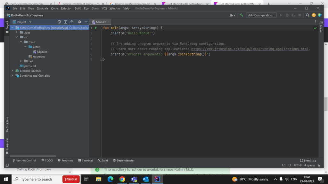Click the orange IDE update icon
This screenshot has width=328, height=184.
(314, 15)
